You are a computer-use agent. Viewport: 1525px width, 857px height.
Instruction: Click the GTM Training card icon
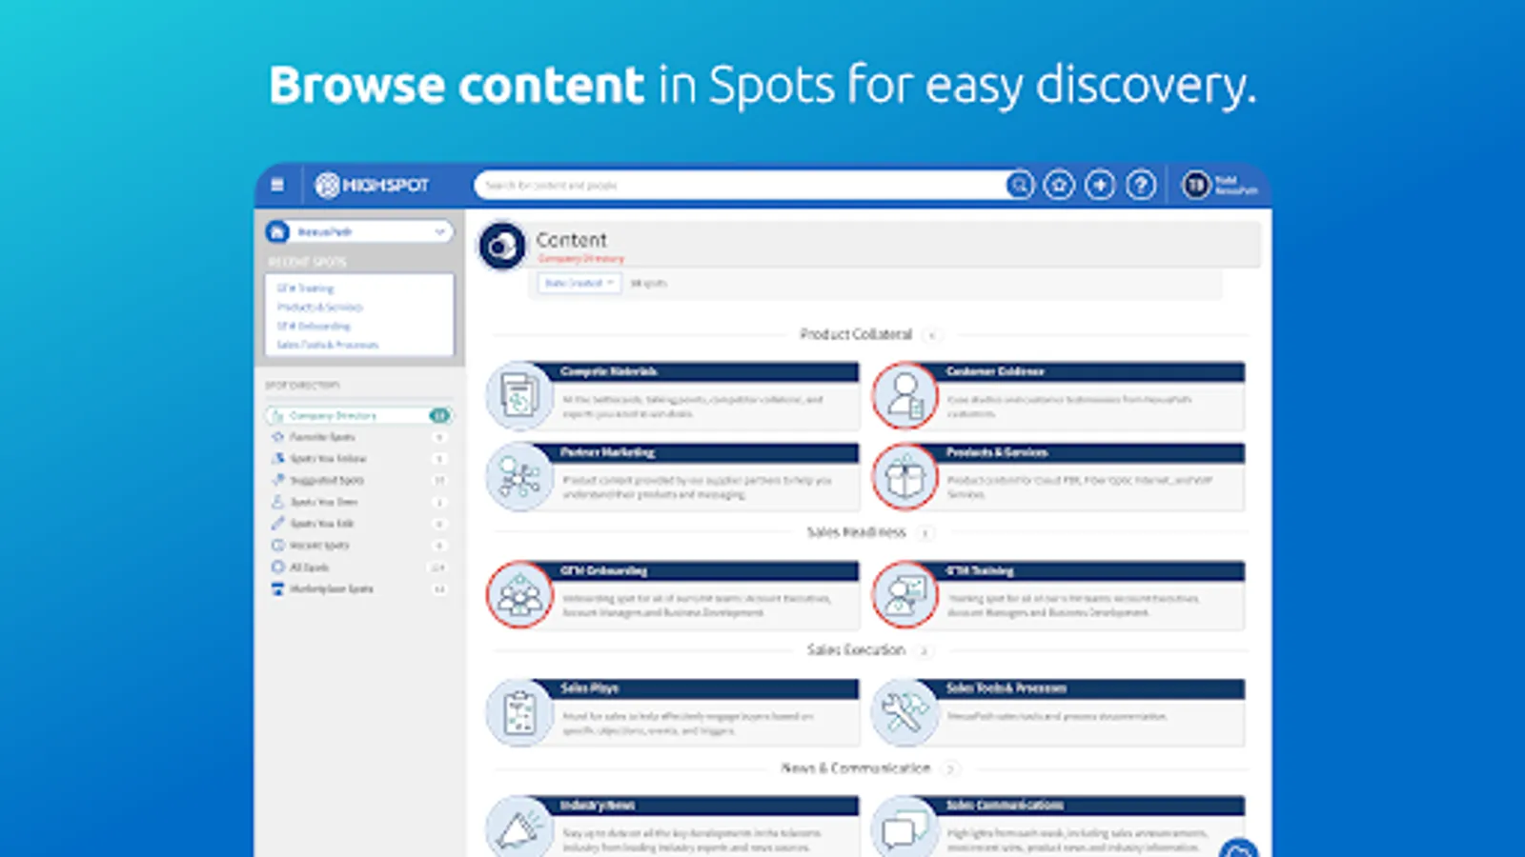905,594
